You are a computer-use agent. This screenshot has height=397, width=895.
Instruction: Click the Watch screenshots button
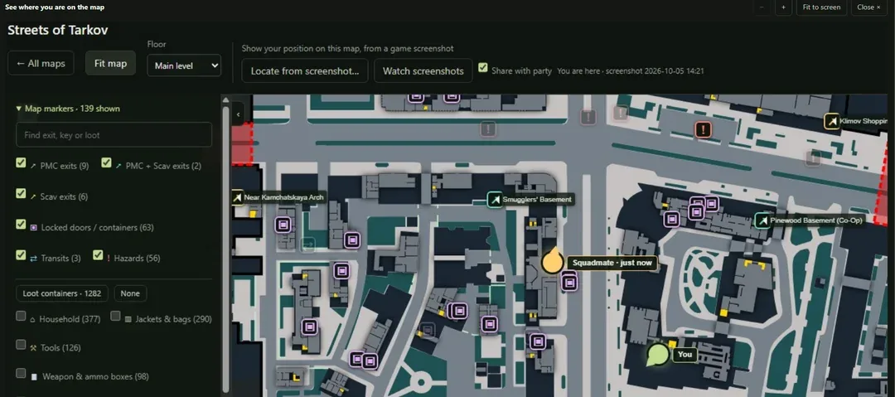click(x=423, y=70)
